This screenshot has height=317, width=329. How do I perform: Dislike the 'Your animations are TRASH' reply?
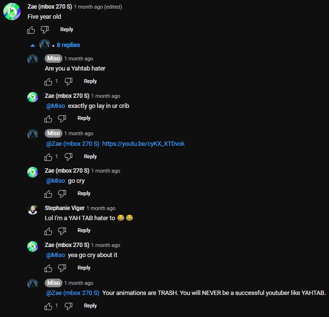68,306
